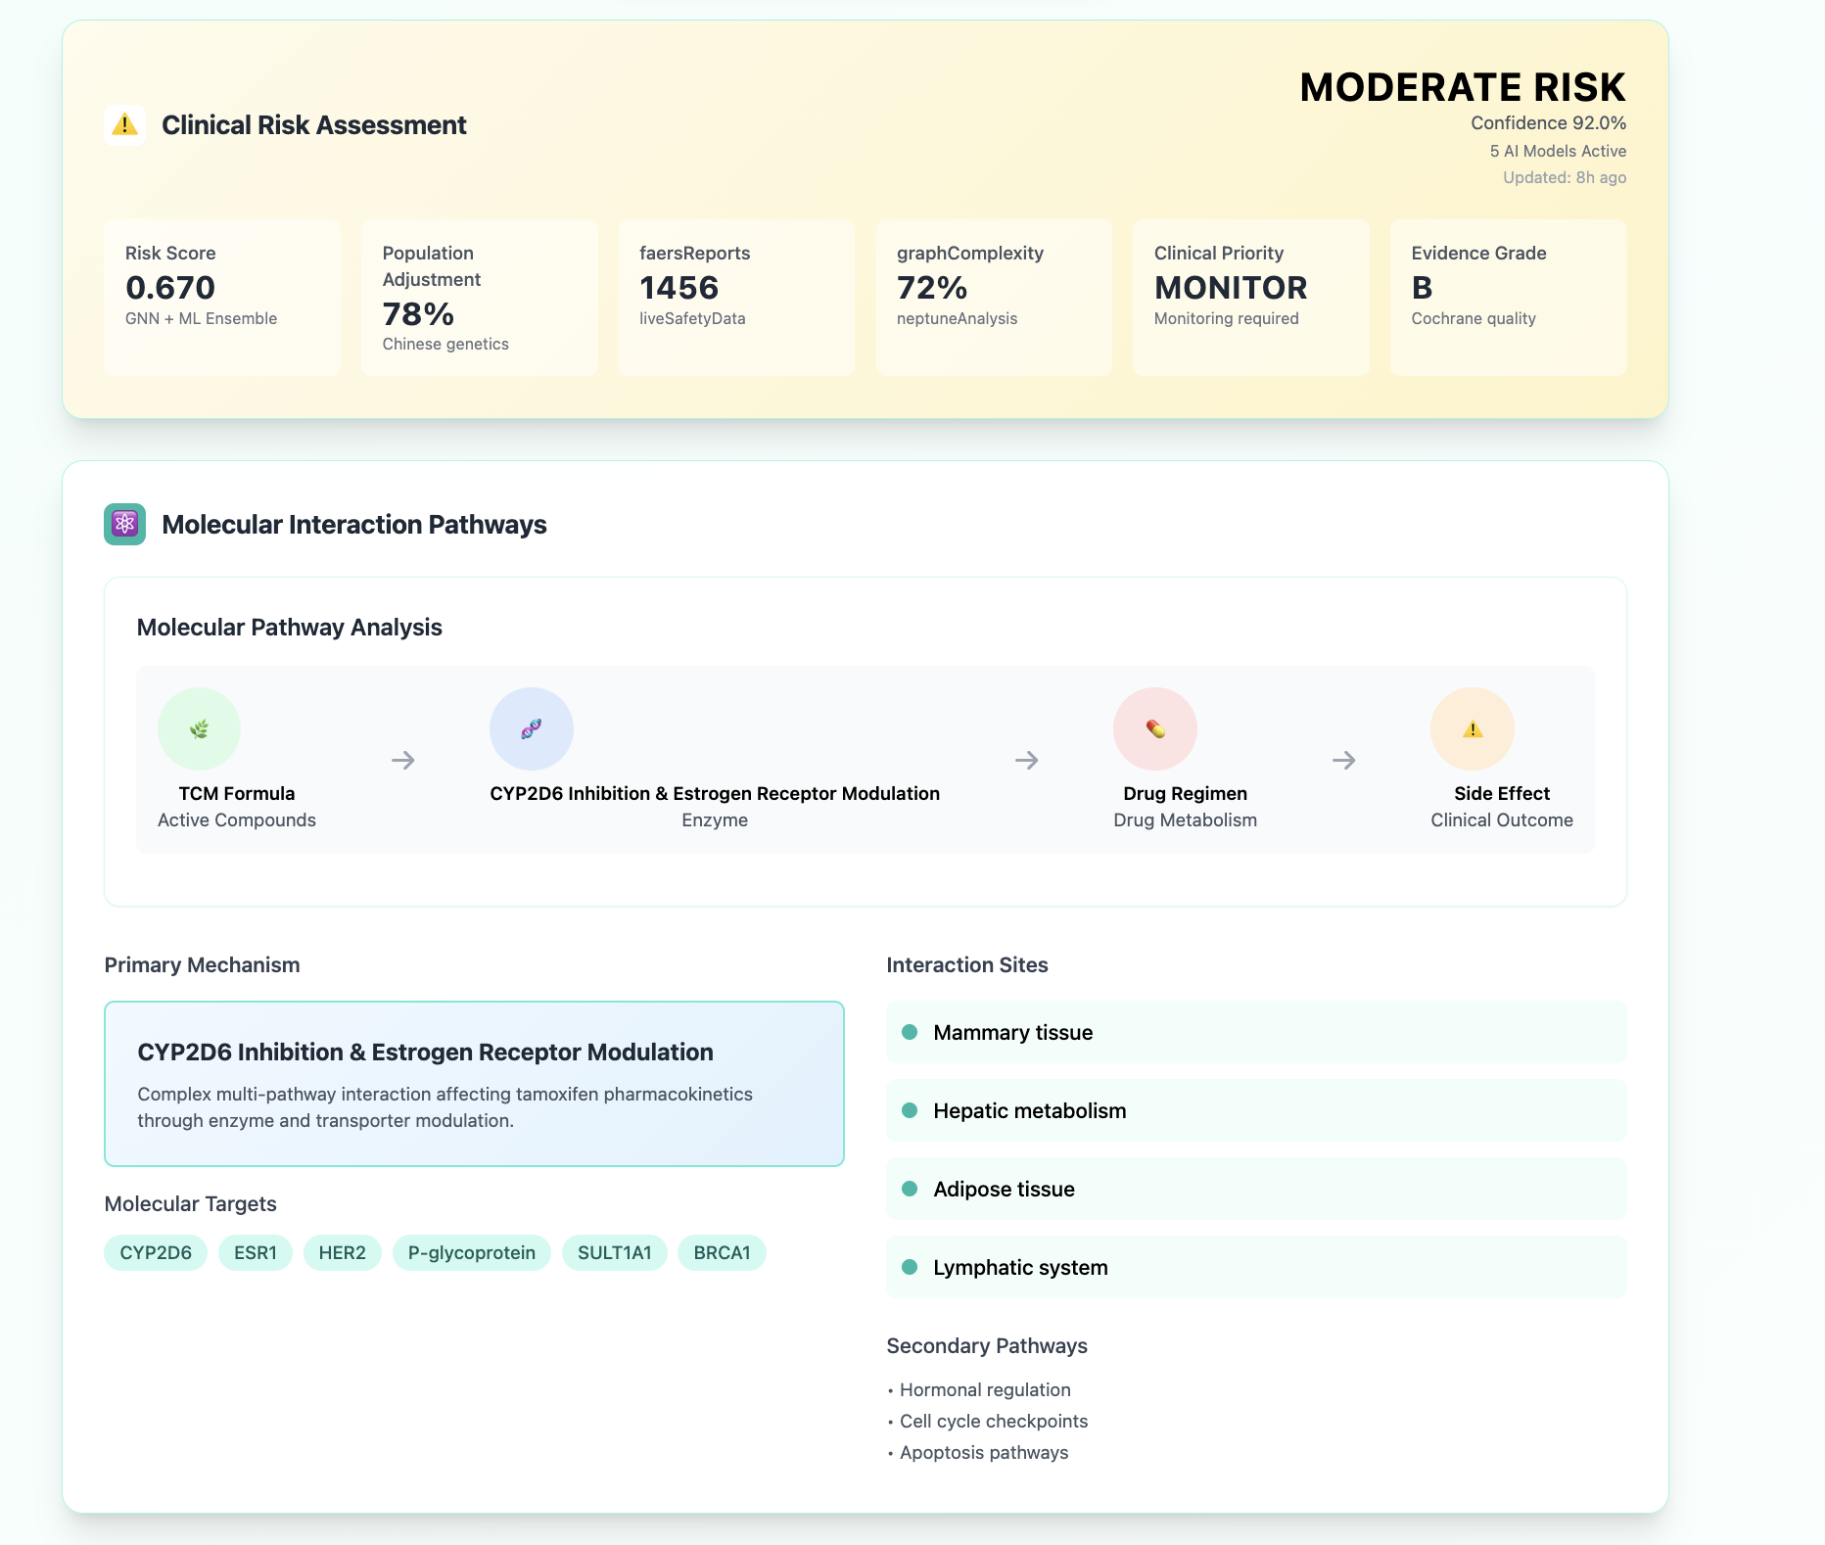This screenshot has height=1545, width=1825.
Task: Click the Evidence Grade value B
Action: pos(1422,288)
